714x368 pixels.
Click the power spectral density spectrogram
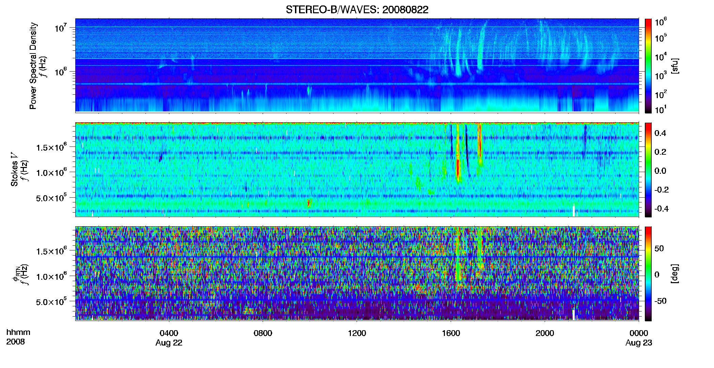(357, 65)
